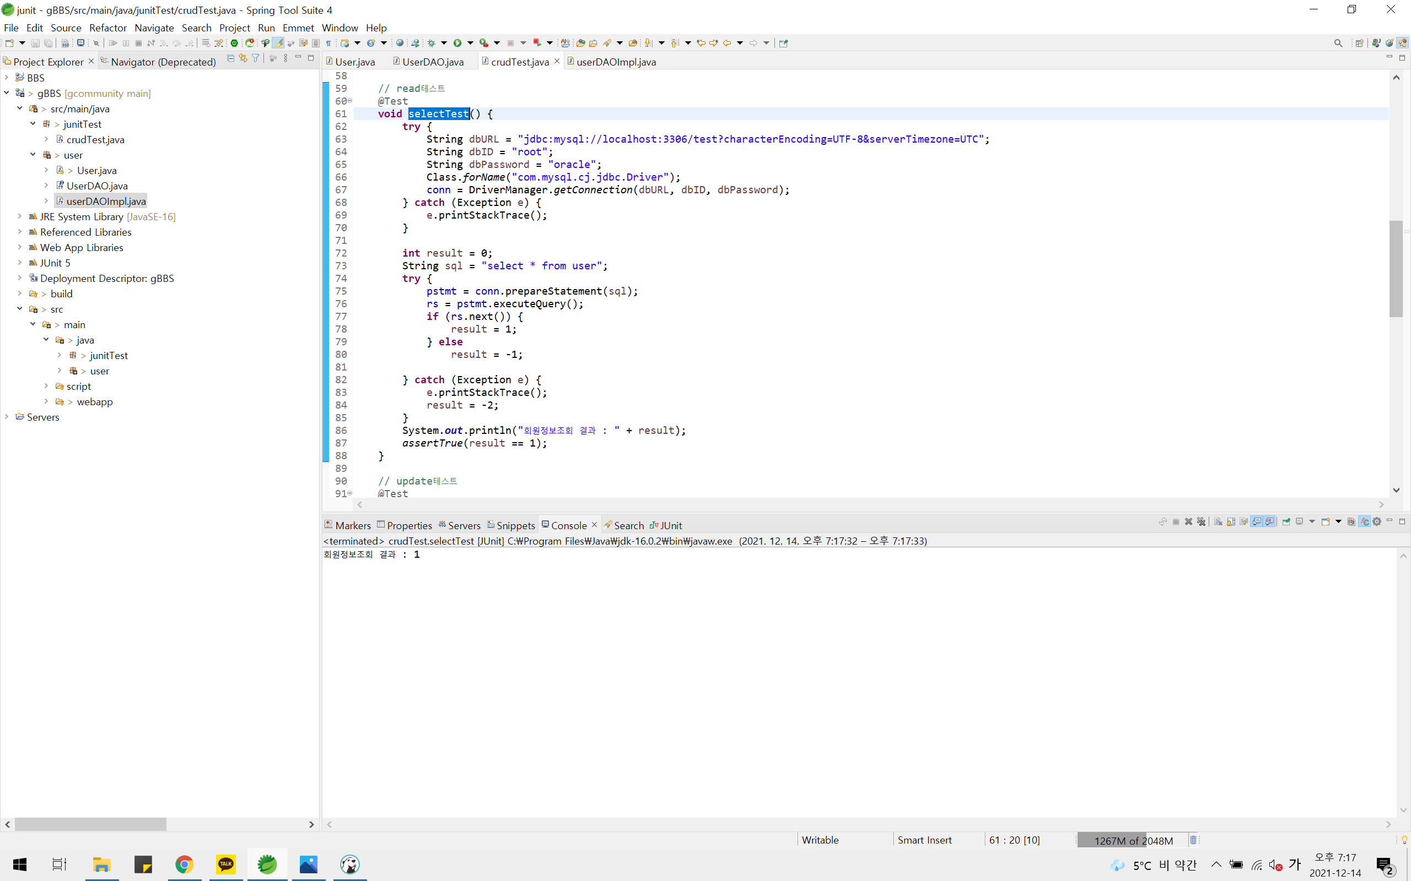
Task: Open Chrome from the Windows taskbar
Action: (x=184, y=864)
